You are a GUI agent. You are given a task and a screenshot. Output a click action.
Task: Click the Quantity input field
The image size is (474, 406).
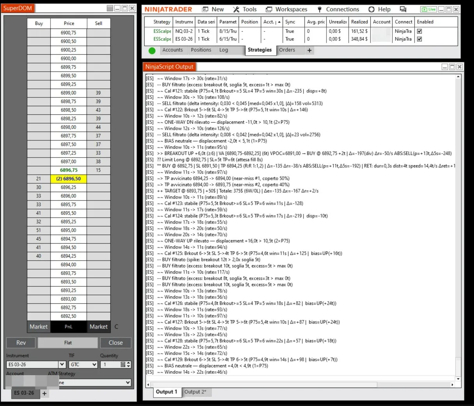(110, 365)
